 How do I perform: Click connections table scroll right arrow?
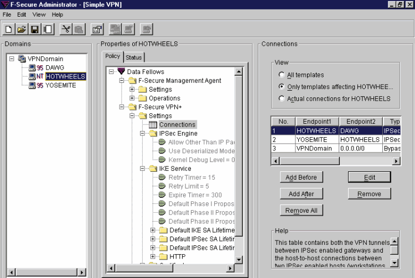coord(396,161)
